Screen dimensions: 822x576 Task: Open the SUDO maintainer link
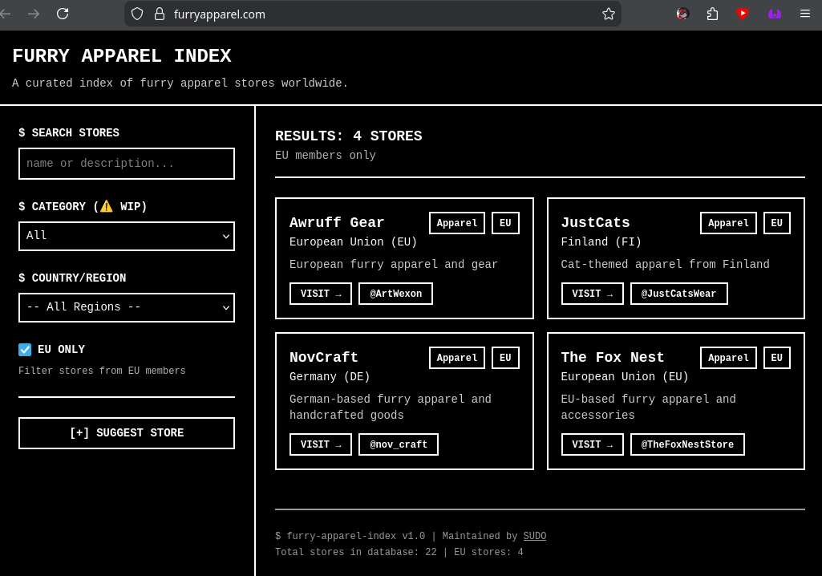534,536
